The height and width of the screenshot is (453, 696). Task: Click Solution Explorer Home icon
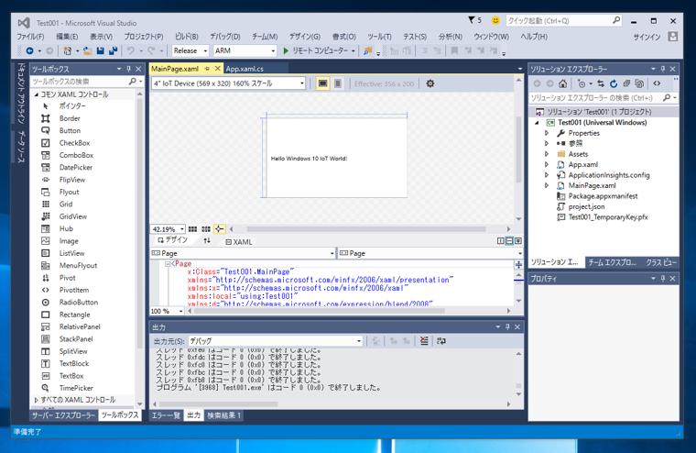pyautogui.click(x=563, y=83)
